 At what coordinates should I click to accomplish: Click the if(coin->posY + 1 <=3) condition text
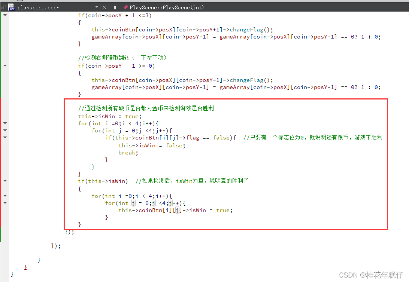click(115, 15)
